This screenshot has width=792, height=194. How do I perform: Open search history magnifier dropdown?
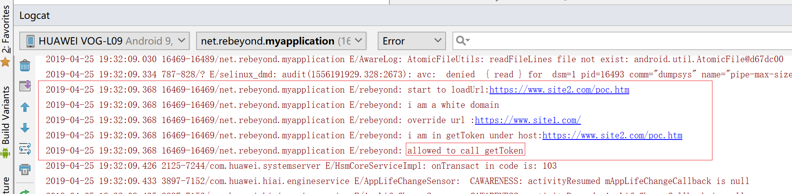(463, 41)
